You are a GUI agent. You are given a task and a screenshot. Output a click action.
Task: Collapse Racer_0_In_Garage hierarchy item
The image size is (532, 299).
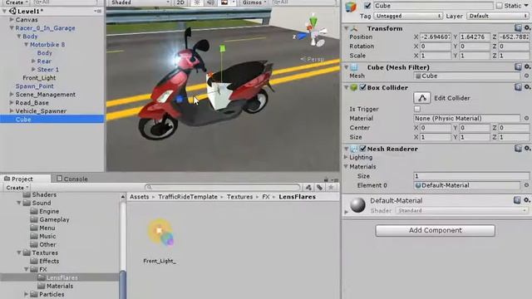click(12, 27)
